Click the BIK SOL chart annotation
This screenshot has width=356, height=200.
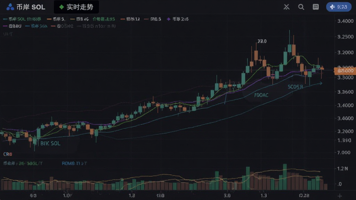pyautogui.click(x=50, y=143)
